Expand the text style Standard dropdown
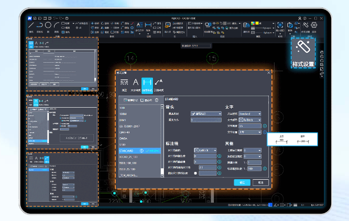Screen dimensions: 349x221 click(x=250, y=113)
